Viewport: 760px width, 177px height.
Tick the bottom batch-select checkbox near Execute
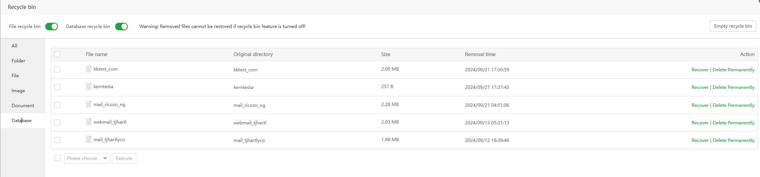tap(58, 158)
